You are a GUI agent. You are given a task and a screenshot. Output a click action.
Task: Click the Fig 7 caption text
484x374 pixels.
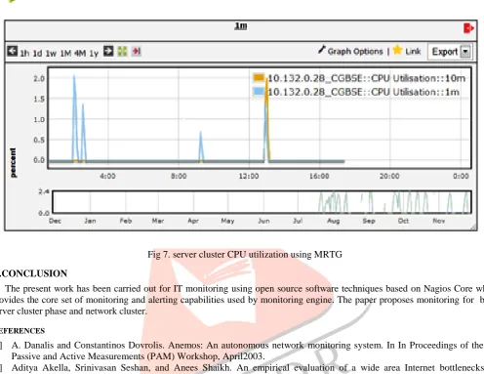click(x=245, y=254)
